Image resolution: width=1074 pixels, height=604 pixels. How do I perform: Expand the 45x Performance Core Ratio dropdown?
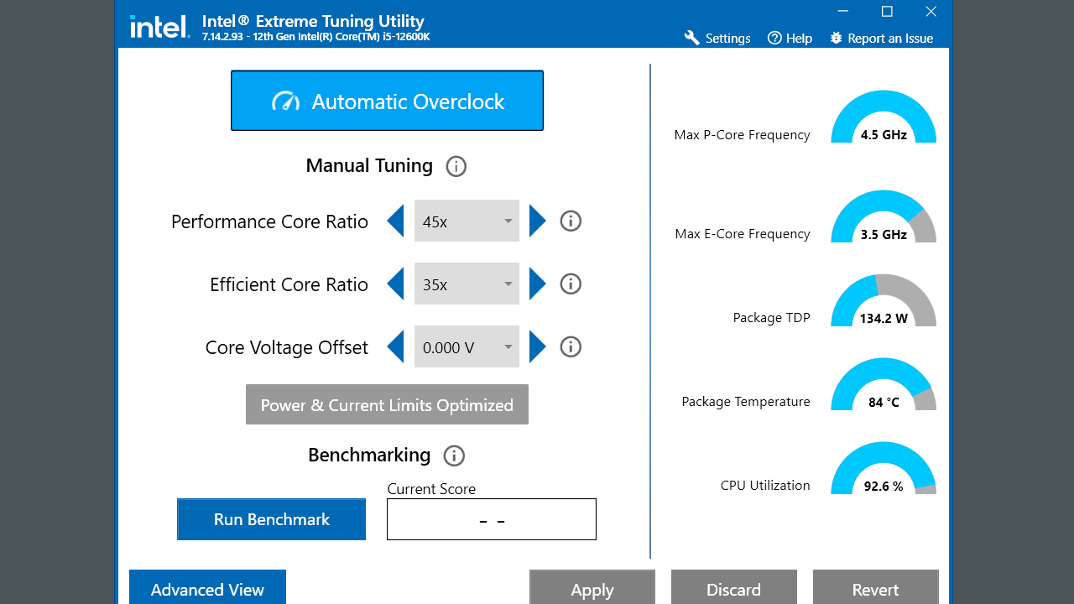point(467,221)
